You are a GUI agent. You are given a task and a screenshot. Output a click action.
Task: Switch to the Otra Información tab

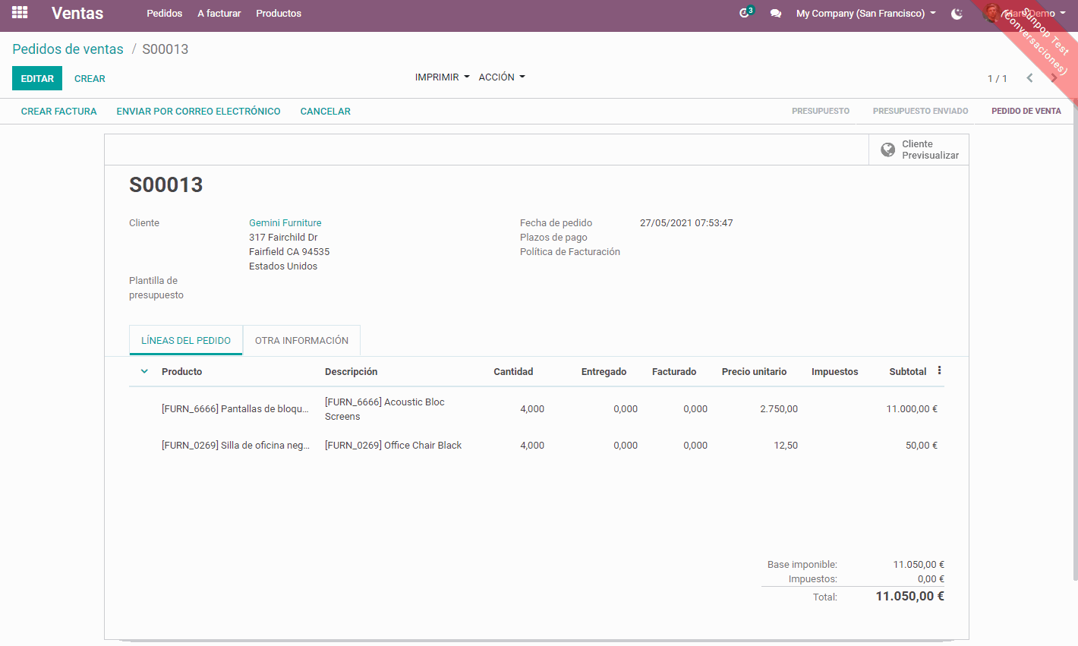[x=301, y=341]
